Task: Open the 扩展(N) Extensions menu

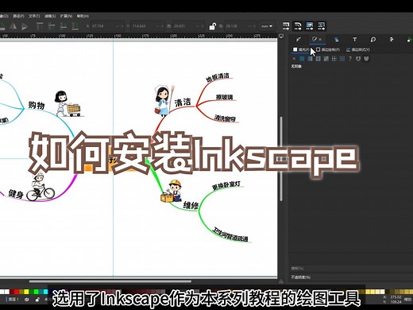Action: tap(66, 16)
